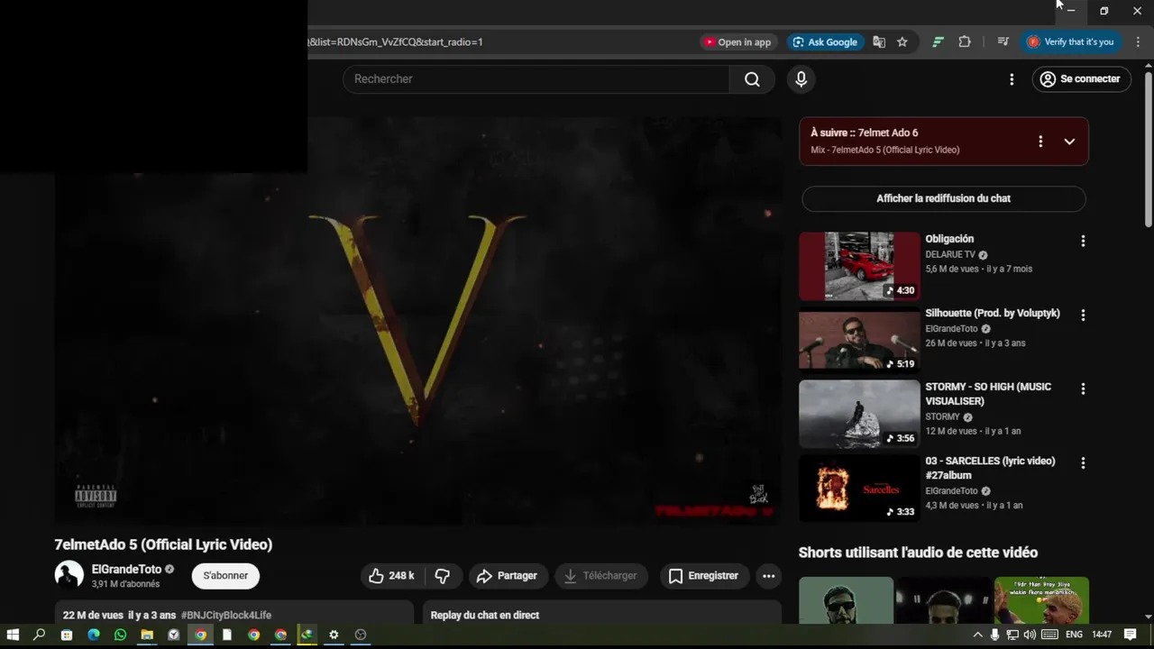
Task: Click Afficher la rediffusion du chat
Action: point(943,198)
